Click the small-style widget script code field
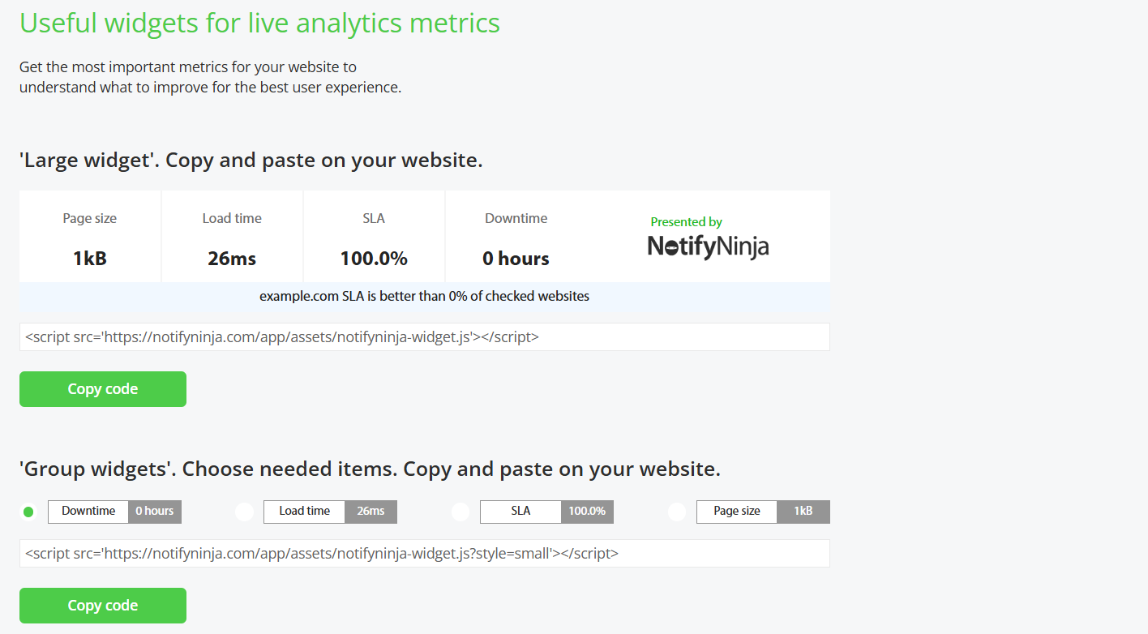Image resolution: width=1148 pixels, height=634 pixels. coord(424,554)
